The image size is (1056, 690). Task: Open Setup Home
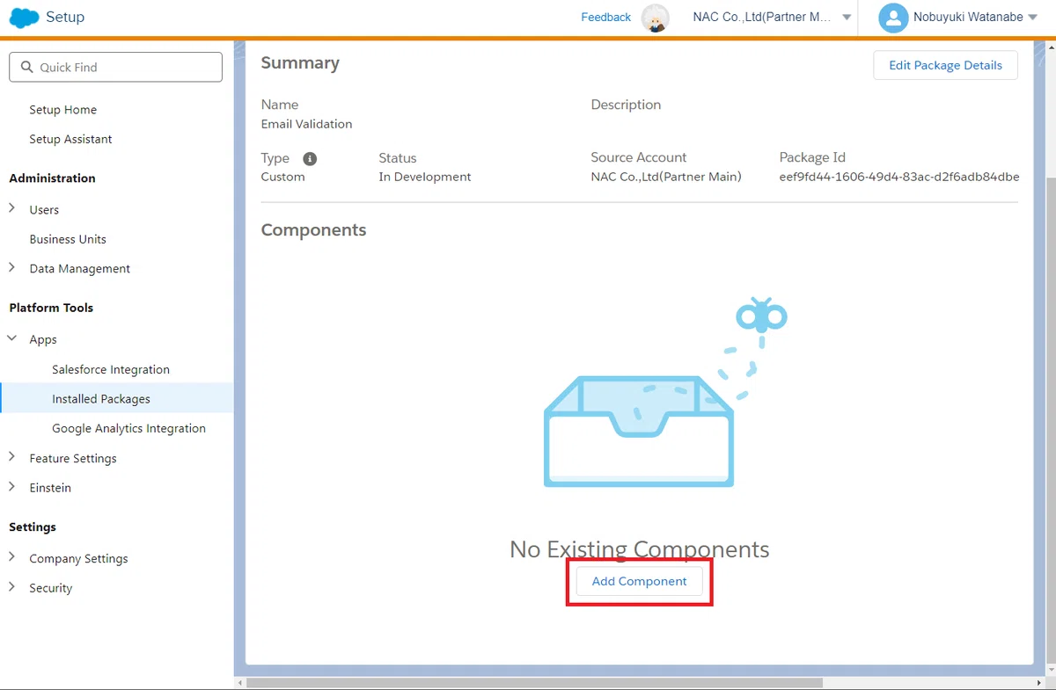(62, 110)
